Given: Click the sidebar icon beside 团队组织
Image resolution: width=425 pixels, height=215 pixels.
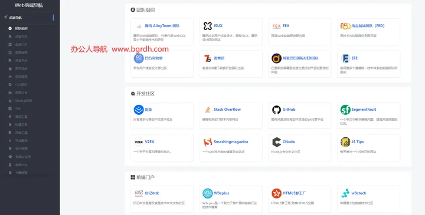Looking at the screenshot, I should pyautogui.click(x=10, y=28).
